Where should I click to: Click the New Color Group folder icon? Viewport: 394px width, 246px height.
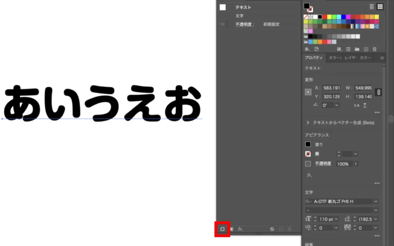(x=357, y=49)
